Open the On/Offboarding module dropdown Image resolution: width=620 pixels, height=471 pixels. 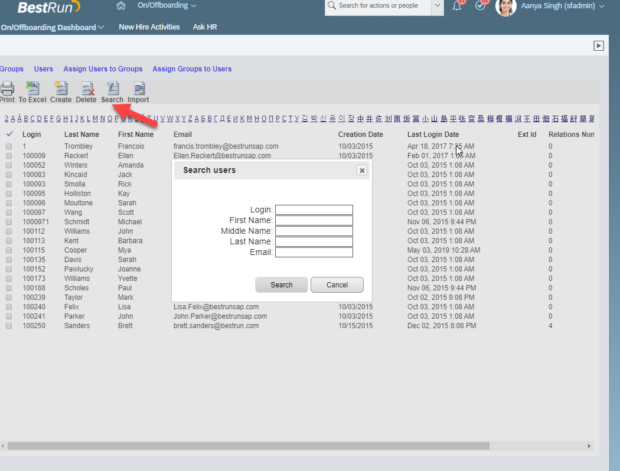pyautogui.click(x=167, y=5)
